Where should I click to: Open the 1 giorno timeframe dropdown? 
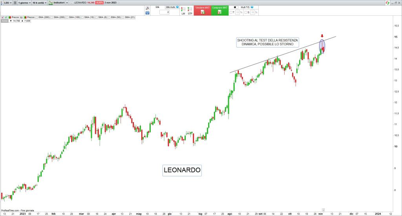tap(24, 3)
